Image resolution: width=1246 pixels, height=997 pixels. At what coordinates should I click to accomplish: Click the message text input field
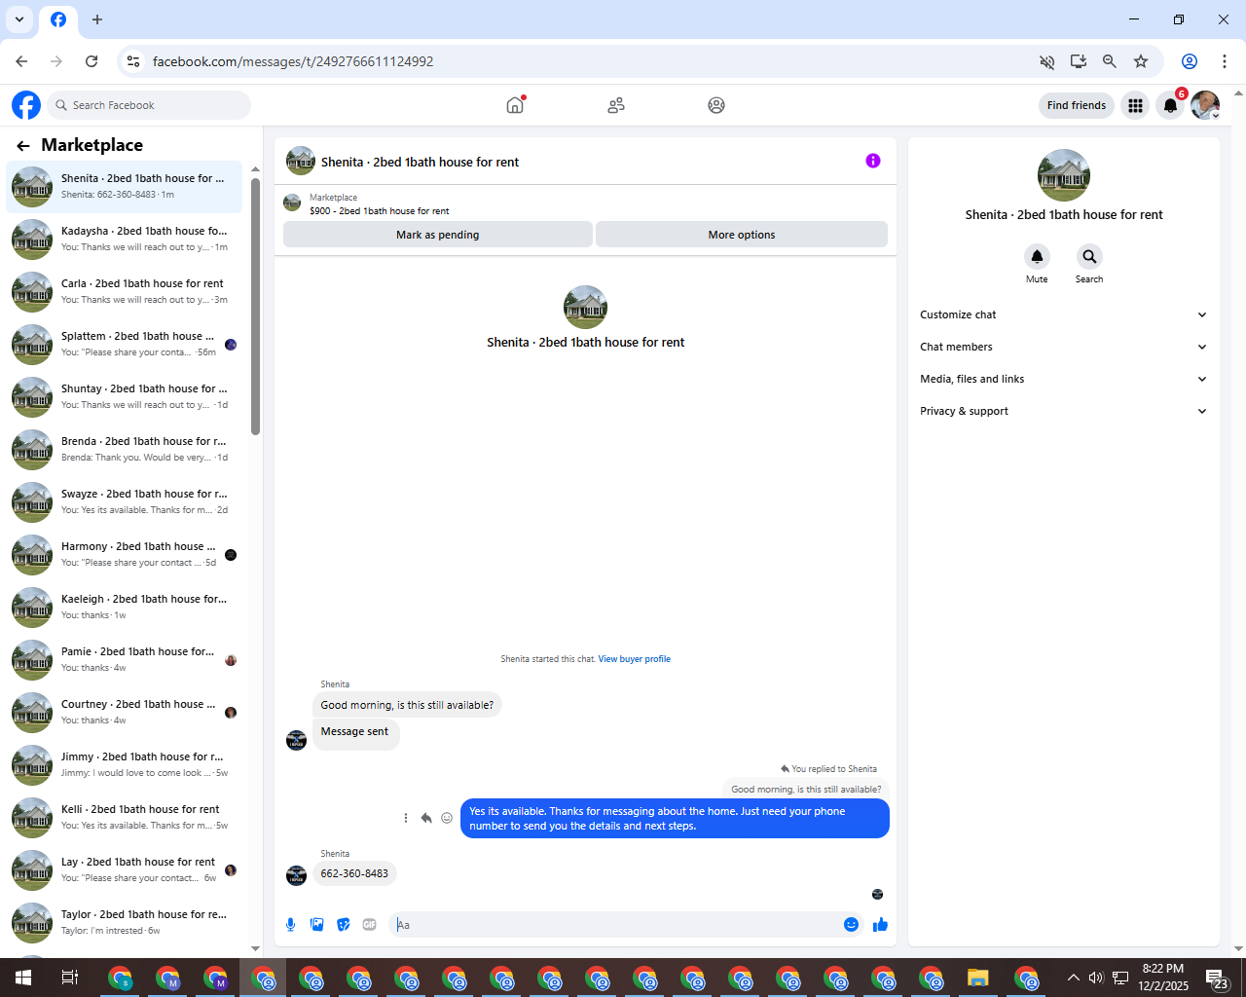click(x=616, y=925)
